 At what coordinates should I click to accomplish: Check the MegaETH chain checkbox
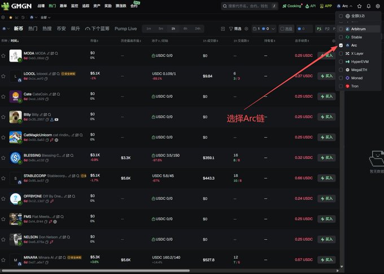pos(341,70)
